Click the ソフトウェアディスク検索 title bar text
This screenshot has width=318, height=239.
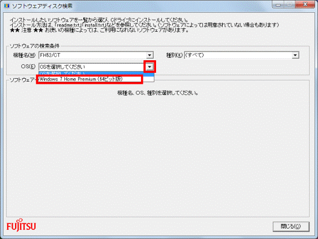point(42,6)
